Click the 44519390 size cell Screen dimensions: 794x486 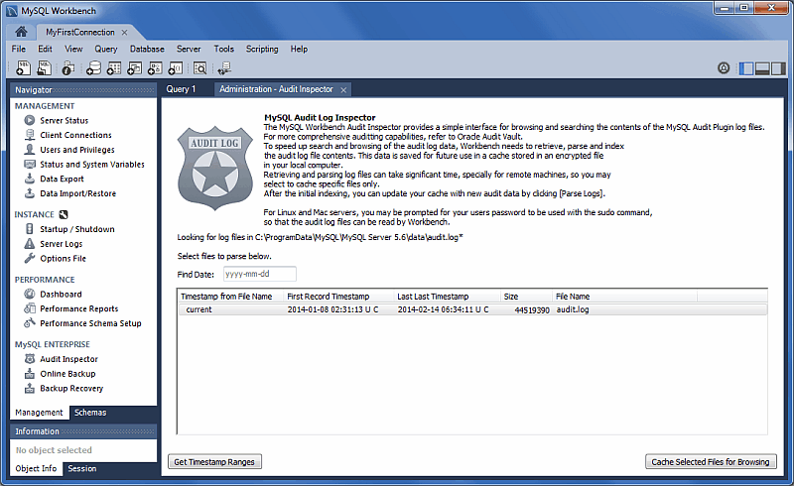[532, 309]
